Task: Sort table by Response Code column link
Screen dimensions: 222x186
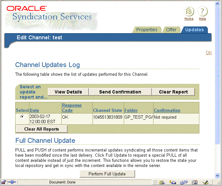Action: click(72, 108)
